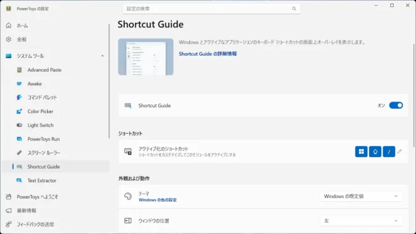
Task: Click the Shortcut Guide preview thumbnail
Action: (x=145, y=57)
